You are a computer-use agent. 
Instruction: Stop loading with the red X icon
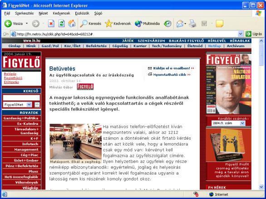(x=51, y=24)
